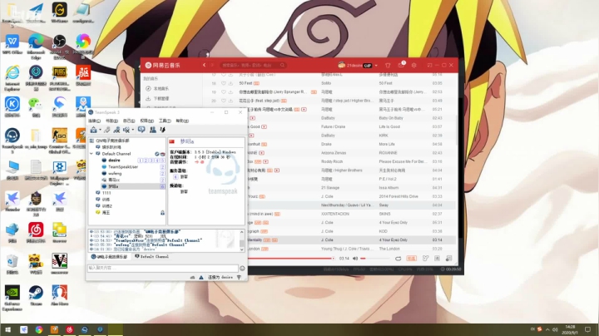599x336 pixels.
Task: Collapse the Default Channel tree node
Action: coord(92,154)
